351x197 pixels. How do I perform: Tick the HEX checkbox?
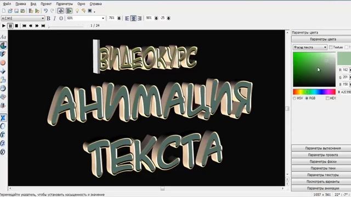(328, 99)
